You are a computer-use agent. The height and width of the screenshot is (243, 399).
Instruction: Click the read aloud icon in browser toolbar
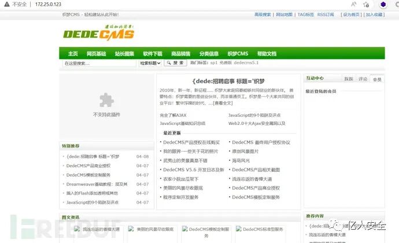[x=354, y=4]
